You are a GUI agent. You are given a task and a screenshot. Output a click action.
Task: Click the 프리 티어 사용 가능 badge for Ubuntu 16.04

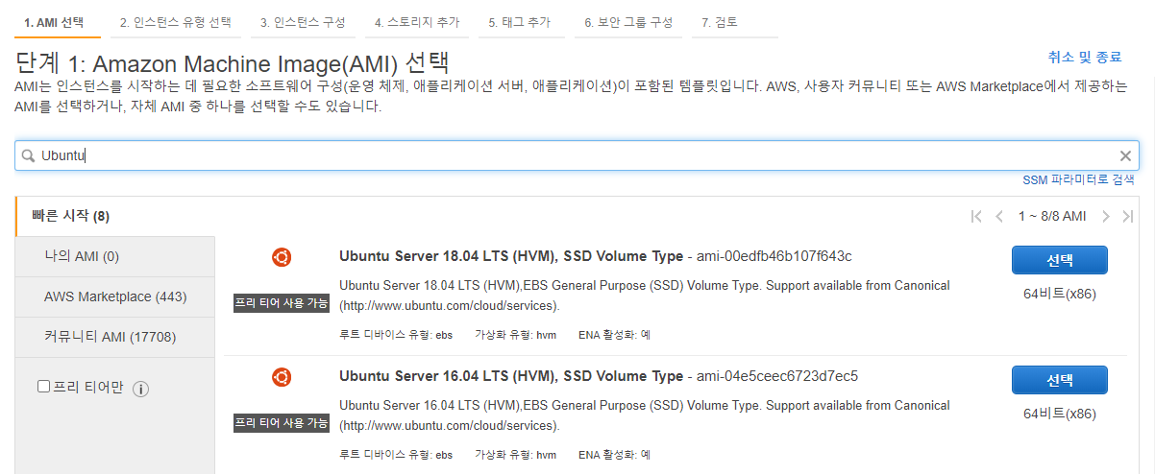(282, 423)
